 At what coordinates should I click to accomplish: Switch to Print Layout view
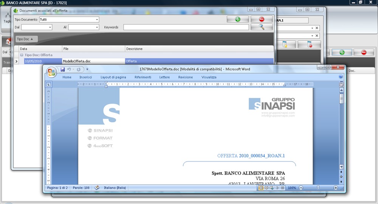click(x=261, y=188)
